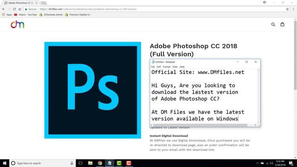This screenshot has width=297, height=167.
Task: Click the 'Adobe Photoshop CC 2018' product title
Action: coord(194,46)
